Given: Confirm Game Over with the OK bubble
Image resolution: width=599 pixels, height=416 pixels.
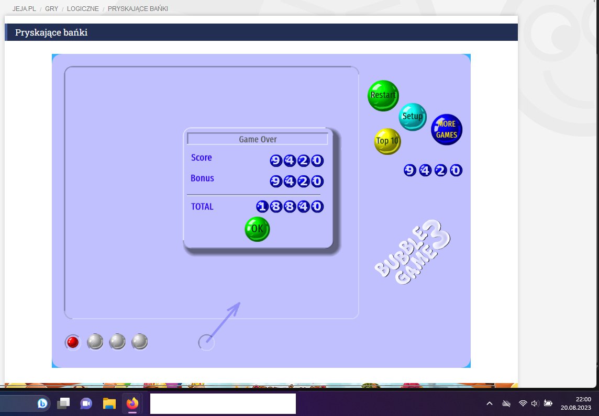Looking at the screenshot, I should 257,229.
